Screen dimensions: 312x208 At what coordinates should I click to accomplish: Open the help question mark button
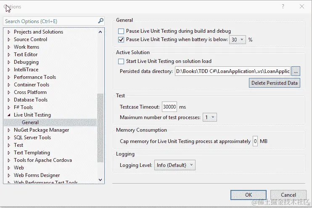[x=283, y=7]
